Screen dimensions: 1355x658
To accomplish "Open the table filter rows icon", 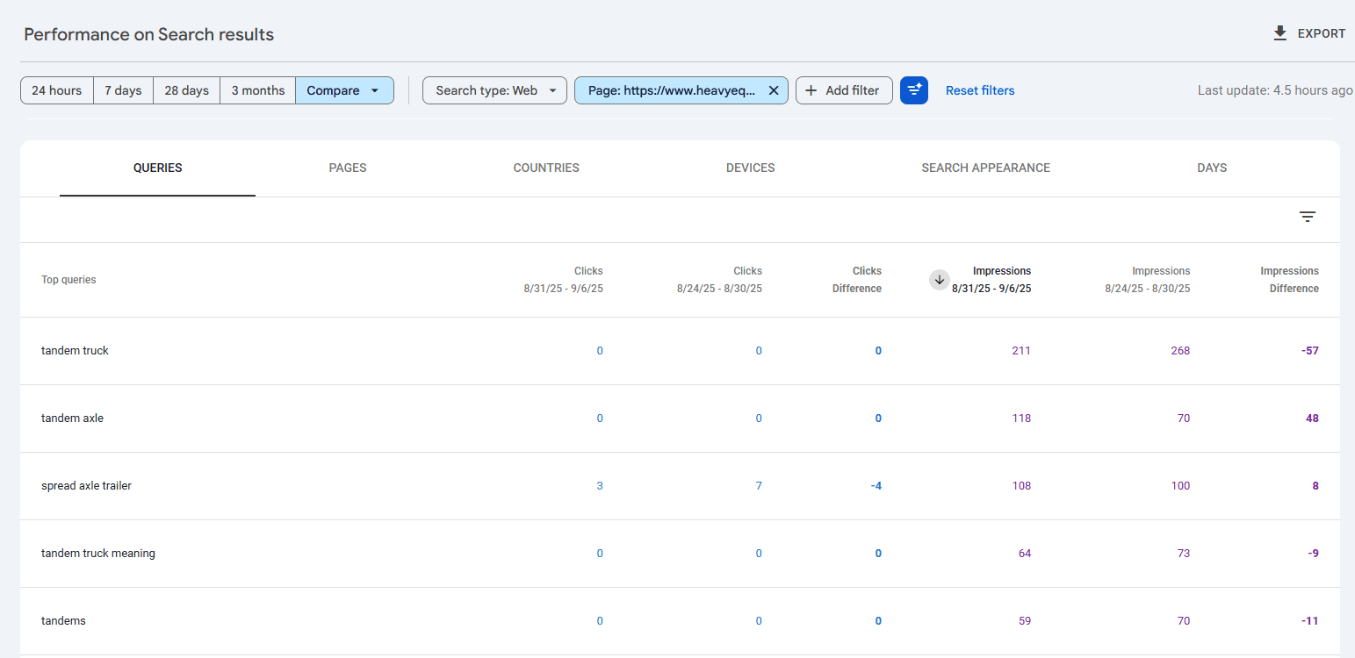I will pyautogui.click(x=1308, y=217).
